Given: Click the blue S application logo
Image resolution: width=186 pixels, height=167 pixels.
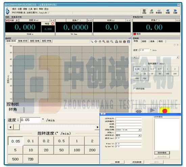Looking at the screenshot, I should (x=7, y=11).
